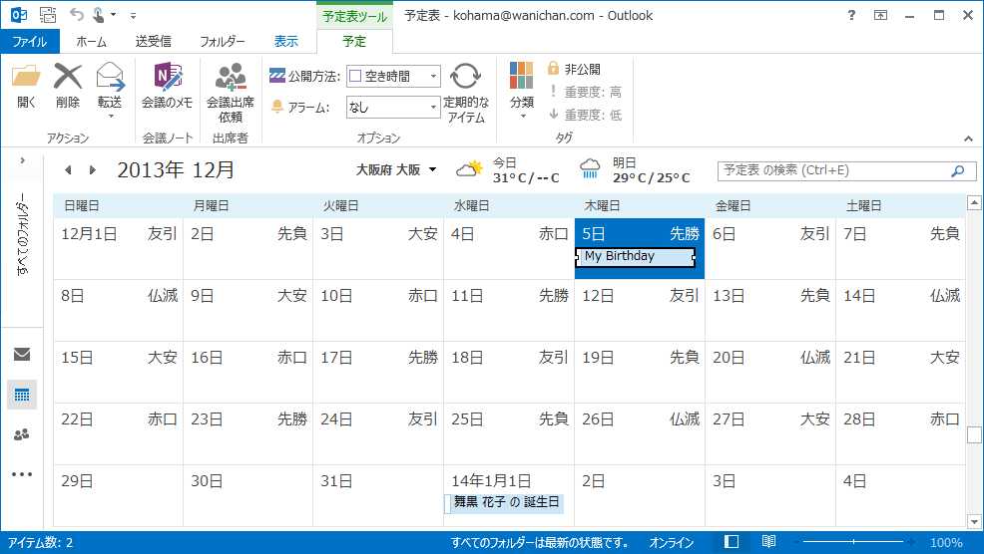Screen dimensions: 984x554
Task: Open the 分類 dropdown arrow
Action: point(522,117)
